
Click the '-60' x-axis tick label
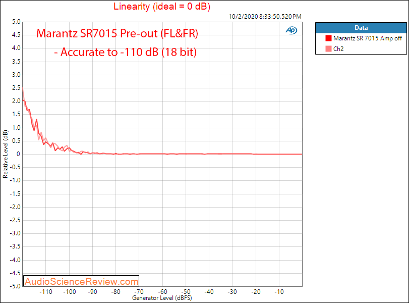point(162,292)
